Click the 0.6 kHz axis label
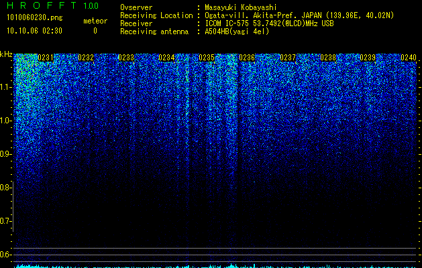 tap(5, 255)
